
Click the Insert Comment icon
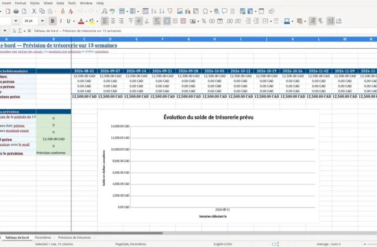pos(224,11)
